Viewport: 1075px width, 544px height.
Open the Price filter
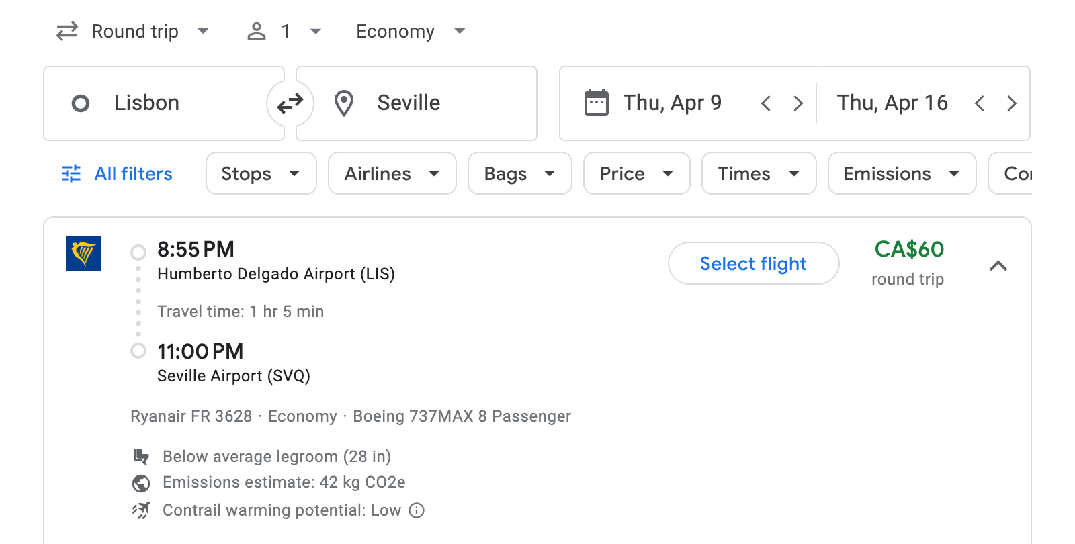[636, 173]
